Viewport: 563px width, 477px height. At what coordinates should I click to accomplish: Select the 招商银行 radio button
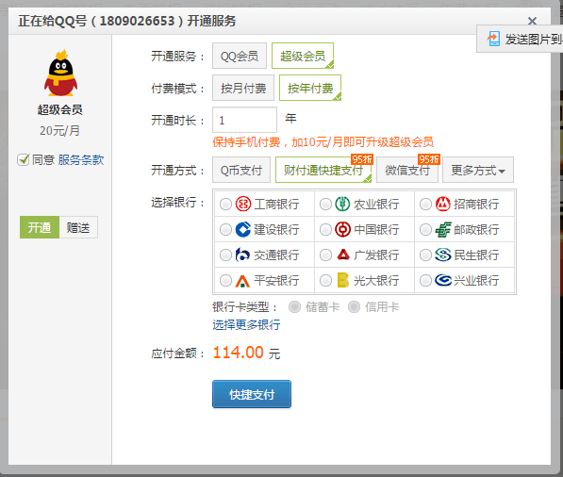tap(425, 205)
